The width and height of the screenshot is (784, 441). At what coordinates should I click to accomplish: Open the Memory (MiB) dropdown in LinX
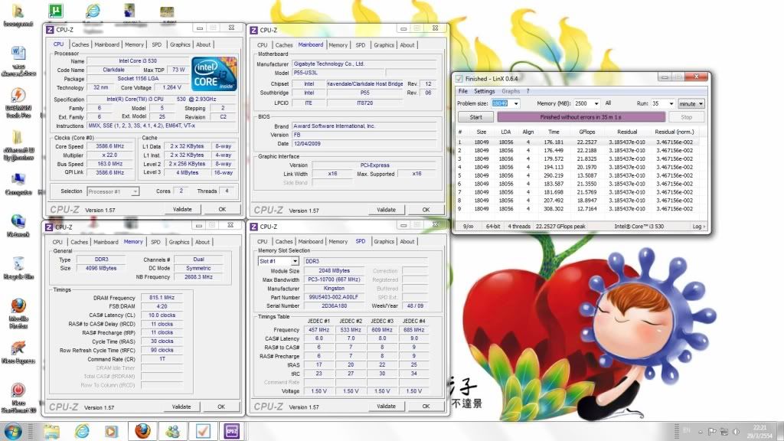point(596,103)
